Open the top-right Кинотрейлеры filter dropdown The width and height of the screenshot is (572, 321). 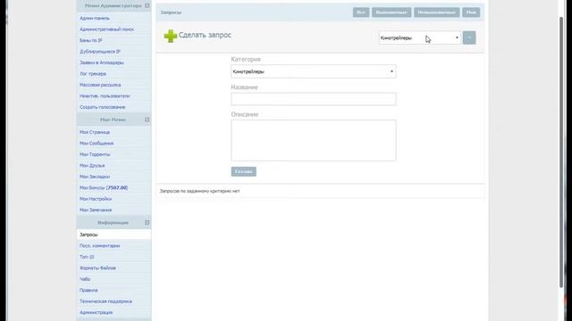click(x=419, y=37)
